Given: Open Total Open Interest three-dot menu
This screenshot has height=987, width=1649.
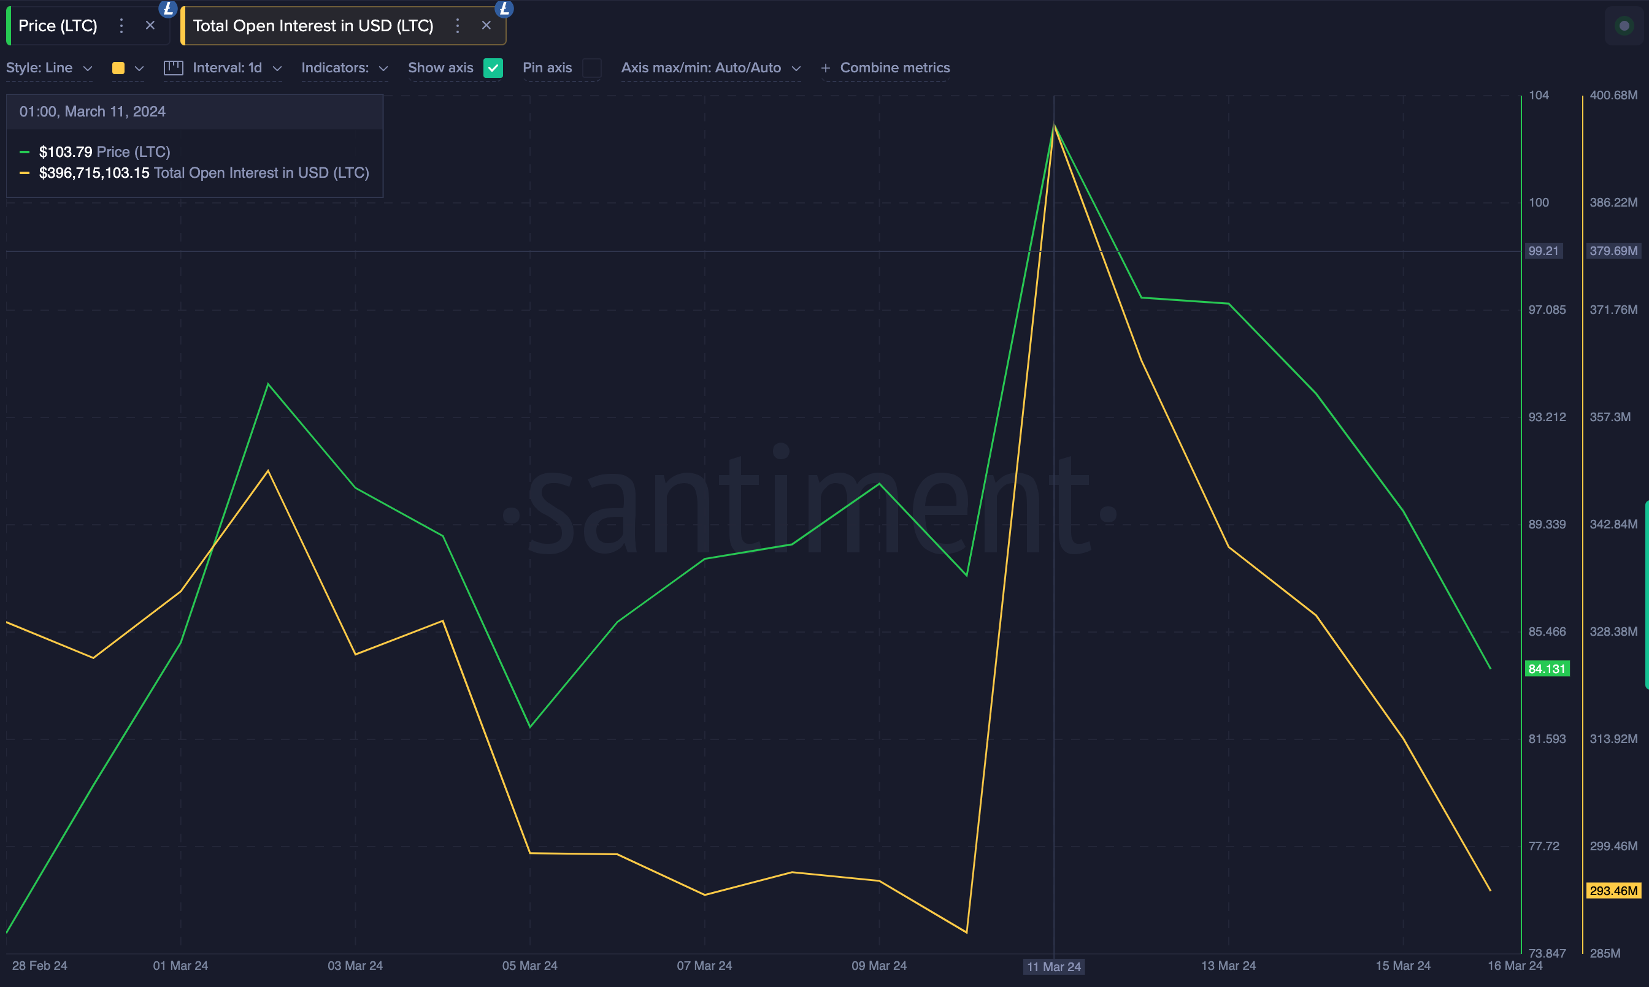Looking at the screenshot, I should click(x=457, y=26).
